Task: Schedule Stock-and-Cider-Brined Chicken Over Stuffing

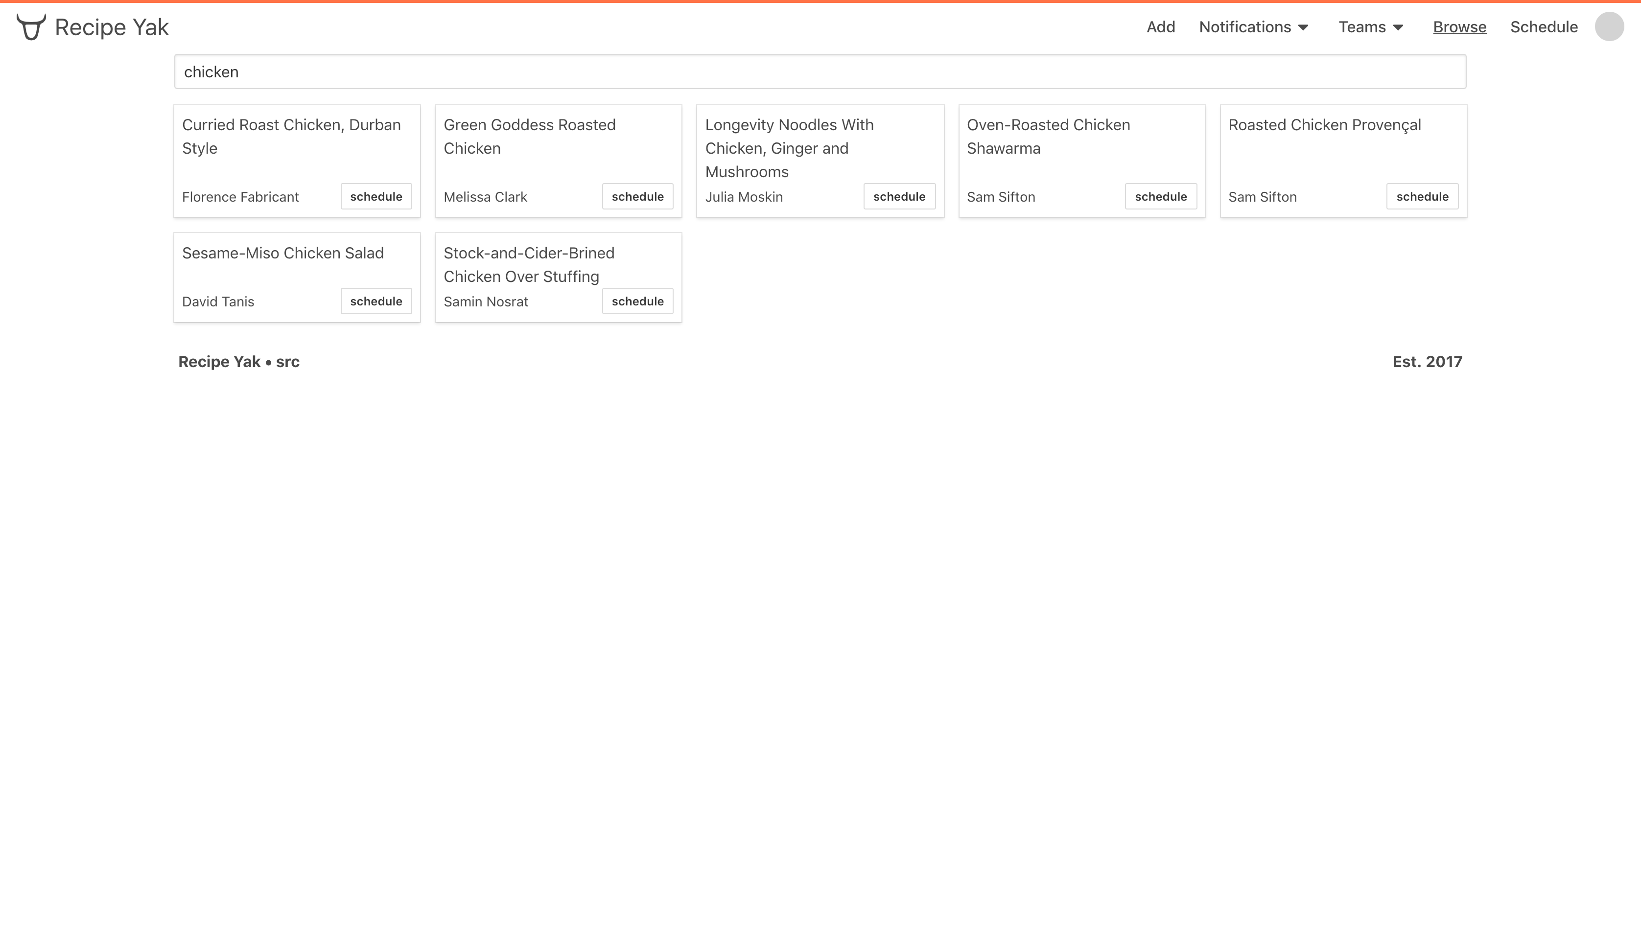Action: click(x=637, y=301)
